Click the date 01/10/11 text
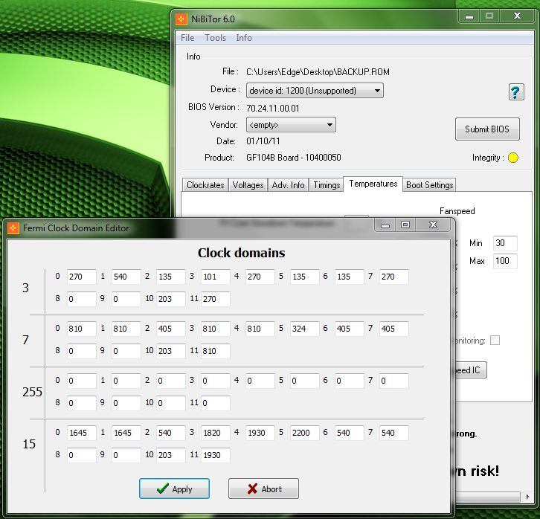Viewport: 540px width, 519px height. point(263,141)
